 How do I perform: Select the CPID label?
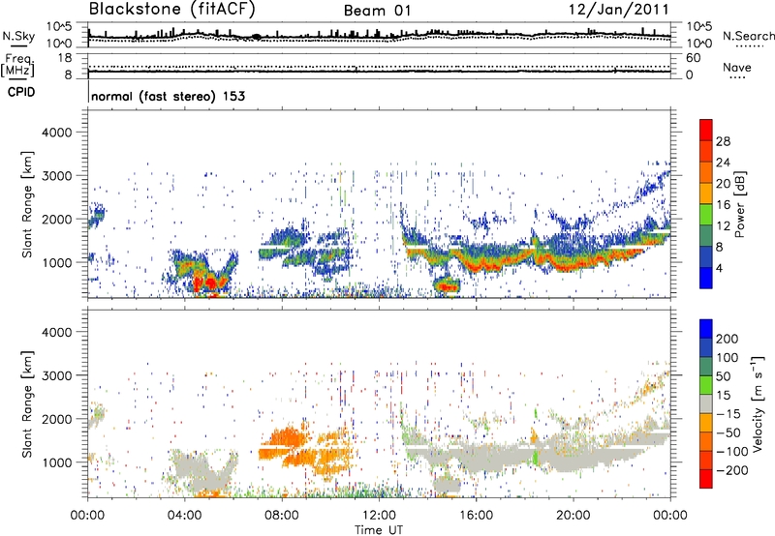(21, 92)
